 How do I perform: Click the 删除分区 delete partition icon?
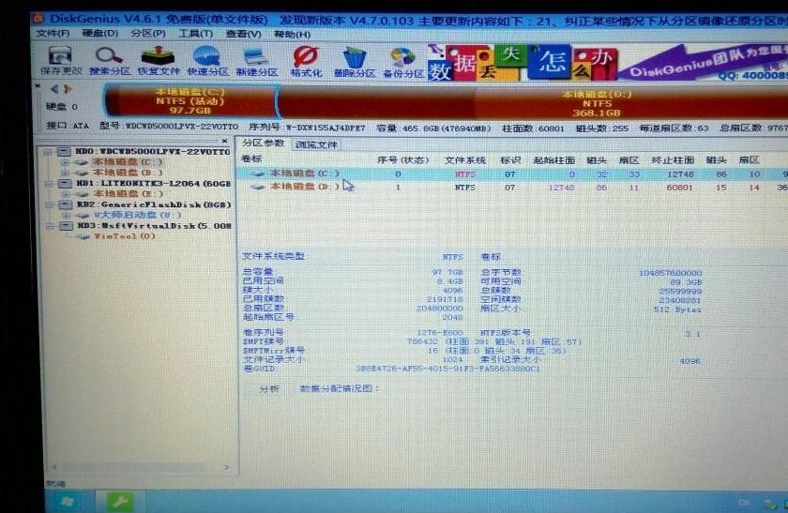pos(355,62)
